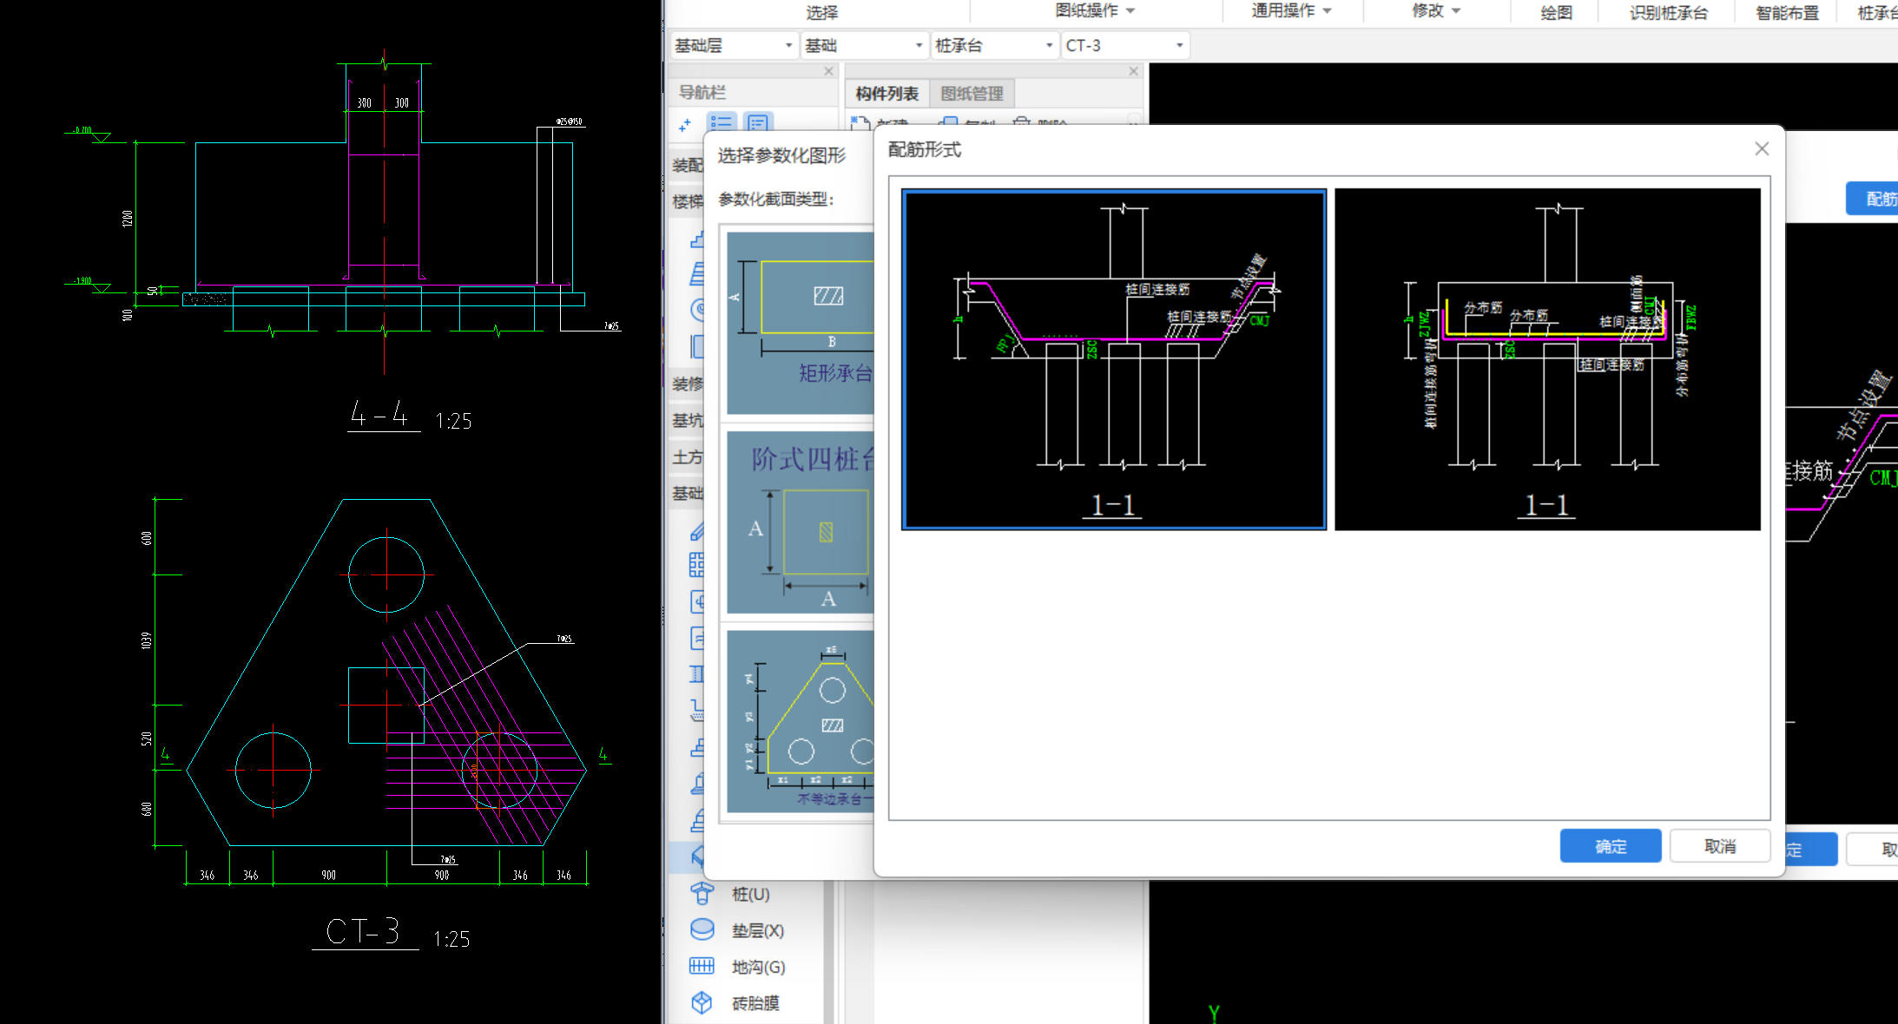The height and width of the screenshot is (1024, 1898).
Task: Click the detail view icon in navigation bar
Action: (757, 123)
